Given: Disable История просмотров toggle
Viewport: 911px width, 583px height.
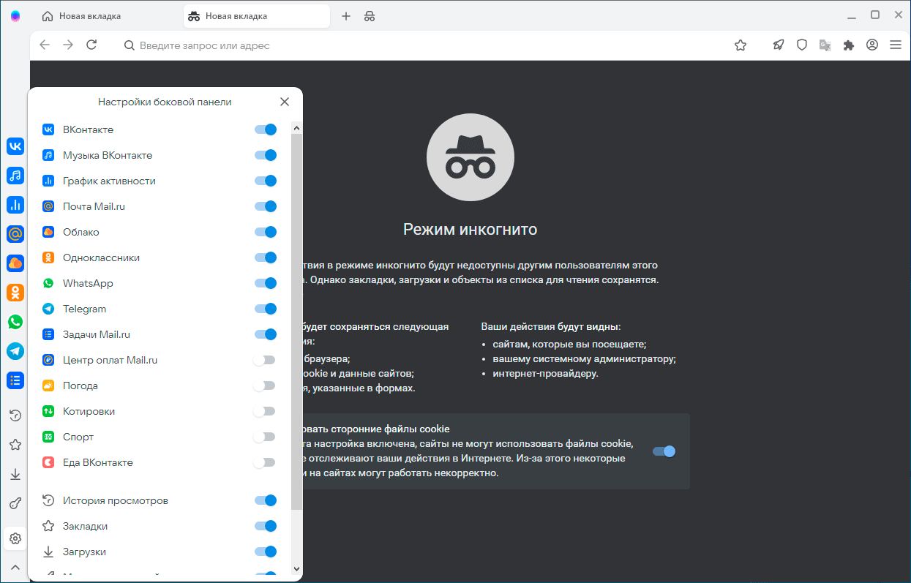Looking at the screenshot, I should [266, 500].
